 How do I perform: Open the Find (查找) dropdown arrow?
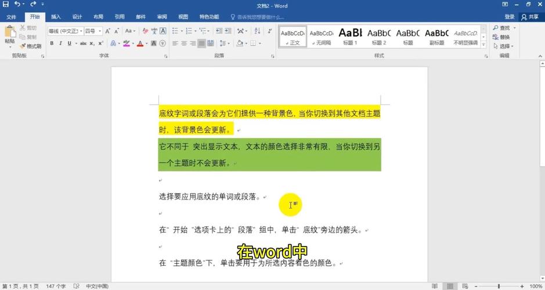coord(514,28)
